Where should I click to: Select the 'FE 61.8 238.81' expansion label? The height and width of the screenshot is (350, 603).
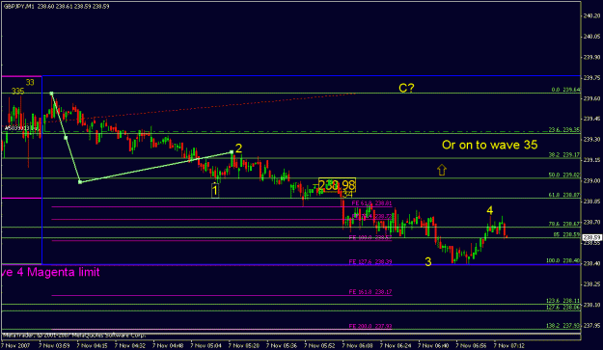(x=371, y=203)
